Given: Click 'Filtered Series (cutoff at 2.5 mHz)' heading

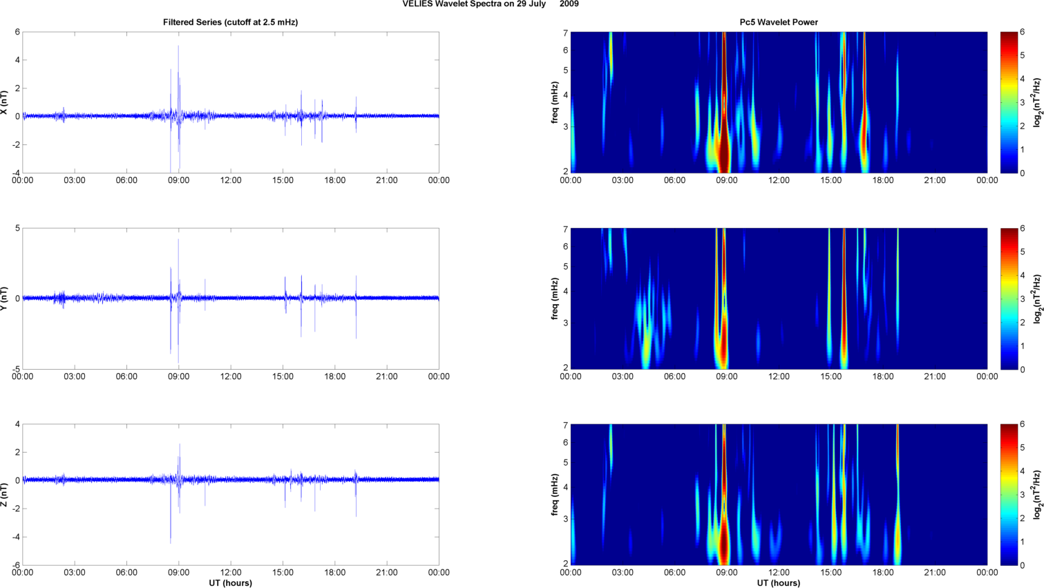Looking at the screenshot, I should 231,22.
